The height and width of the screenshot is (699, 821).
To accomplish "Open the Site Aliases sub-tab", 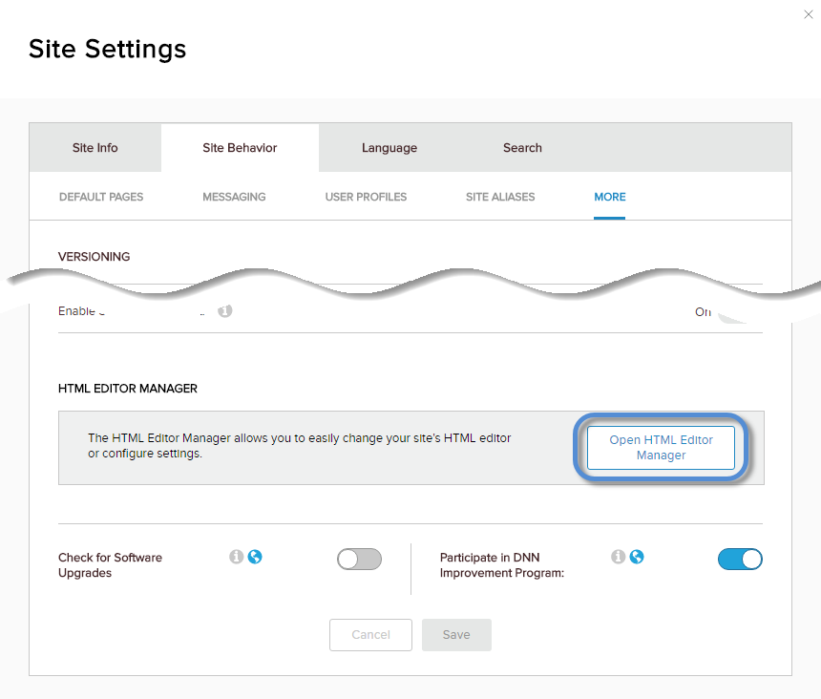I will click(x=500, y=197).
